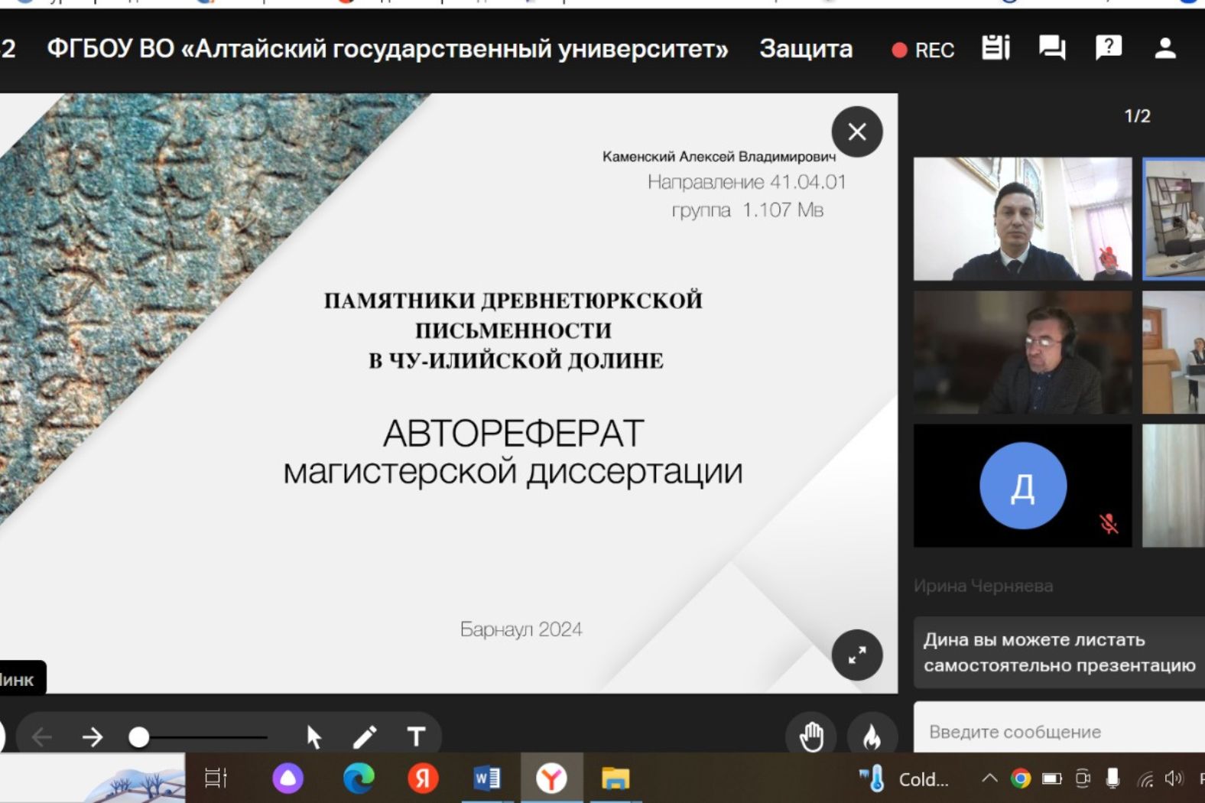Open the question/help icon in header
This screenshot has width=1205, height=803.
coord(1109,49)
